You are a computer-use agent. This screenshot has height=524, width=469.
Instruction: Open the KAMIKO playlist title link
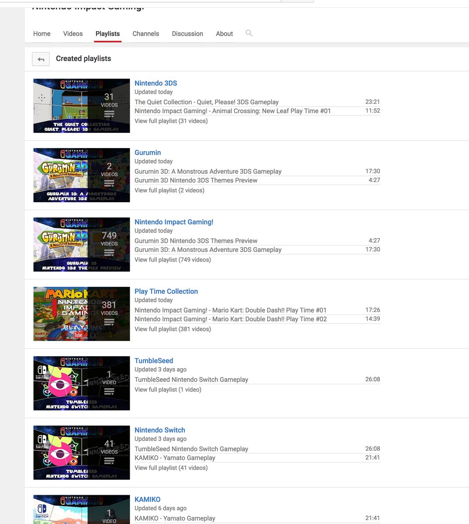tap(148, 500)
